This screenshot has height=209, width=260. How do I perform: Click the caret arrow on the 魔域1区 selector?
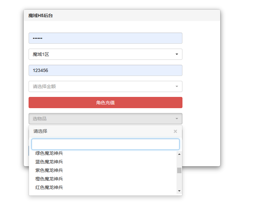coord(177,54)
